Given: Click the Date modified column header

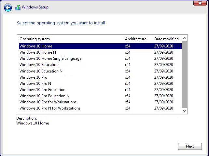Looking at the screenshot, I should [166, 39].
